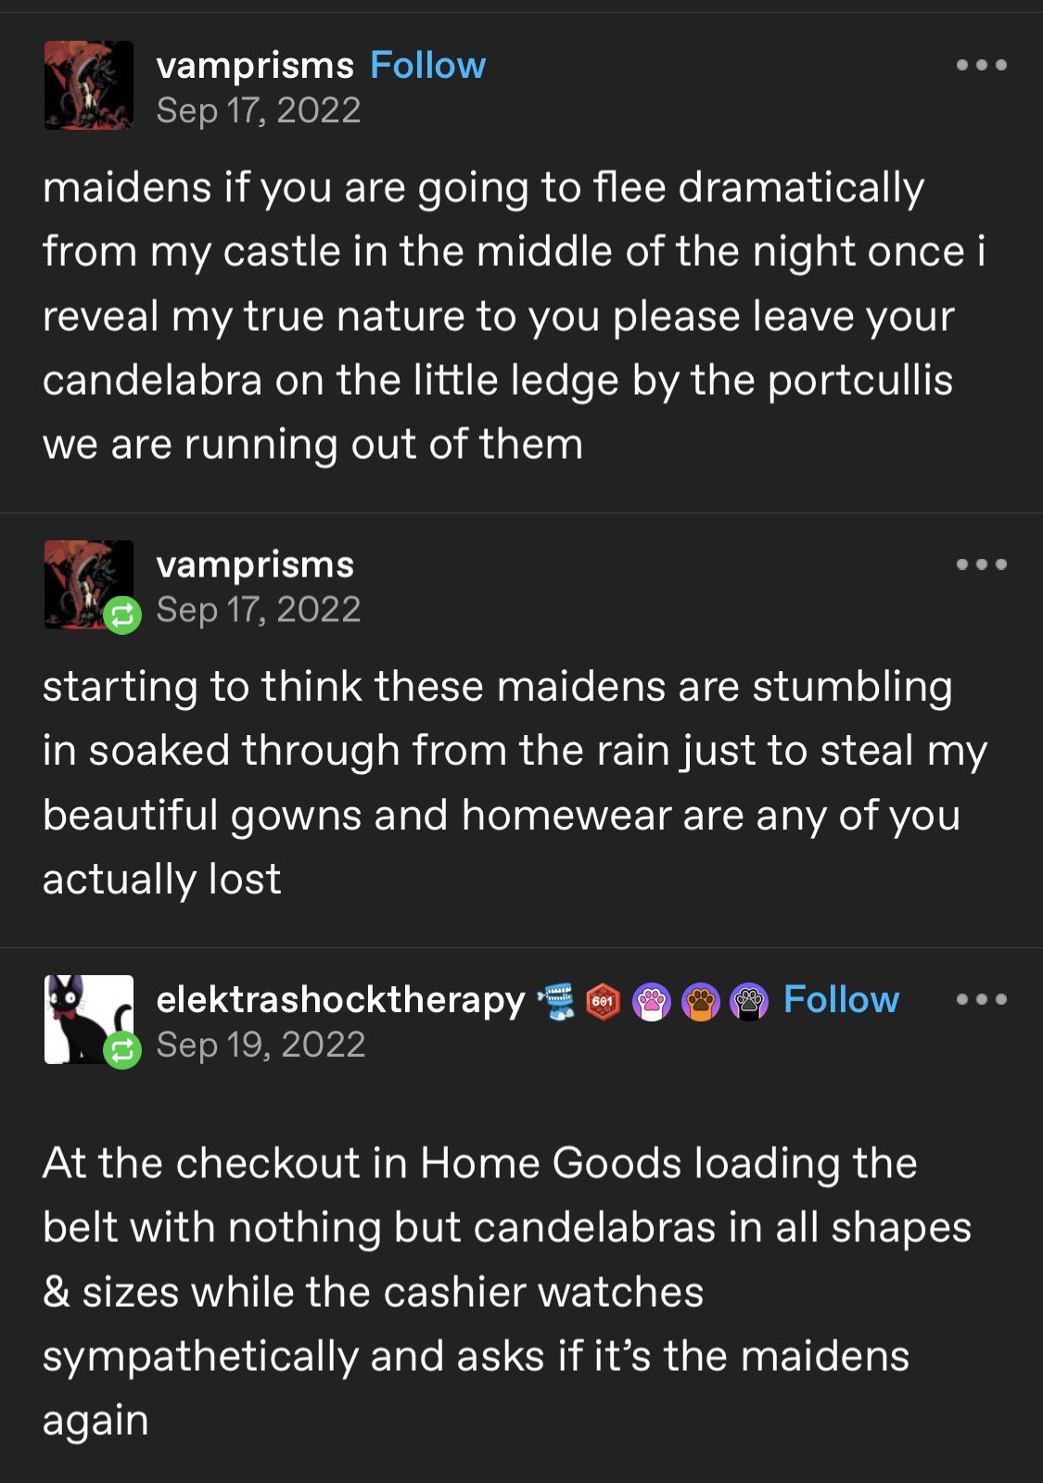Click the first post's Sep 17, 2022 date
Screen dimensions: 1043x1483
click(258, 111)
